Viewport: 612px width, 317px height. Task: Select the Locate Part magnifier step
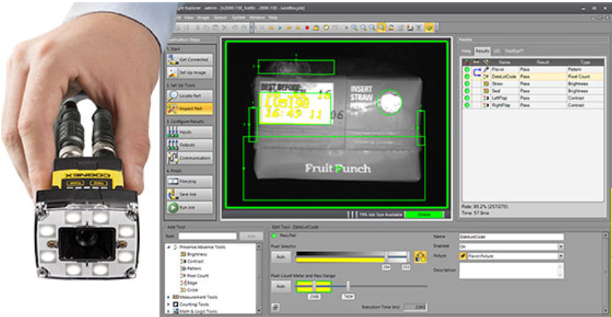coord(190,96)
